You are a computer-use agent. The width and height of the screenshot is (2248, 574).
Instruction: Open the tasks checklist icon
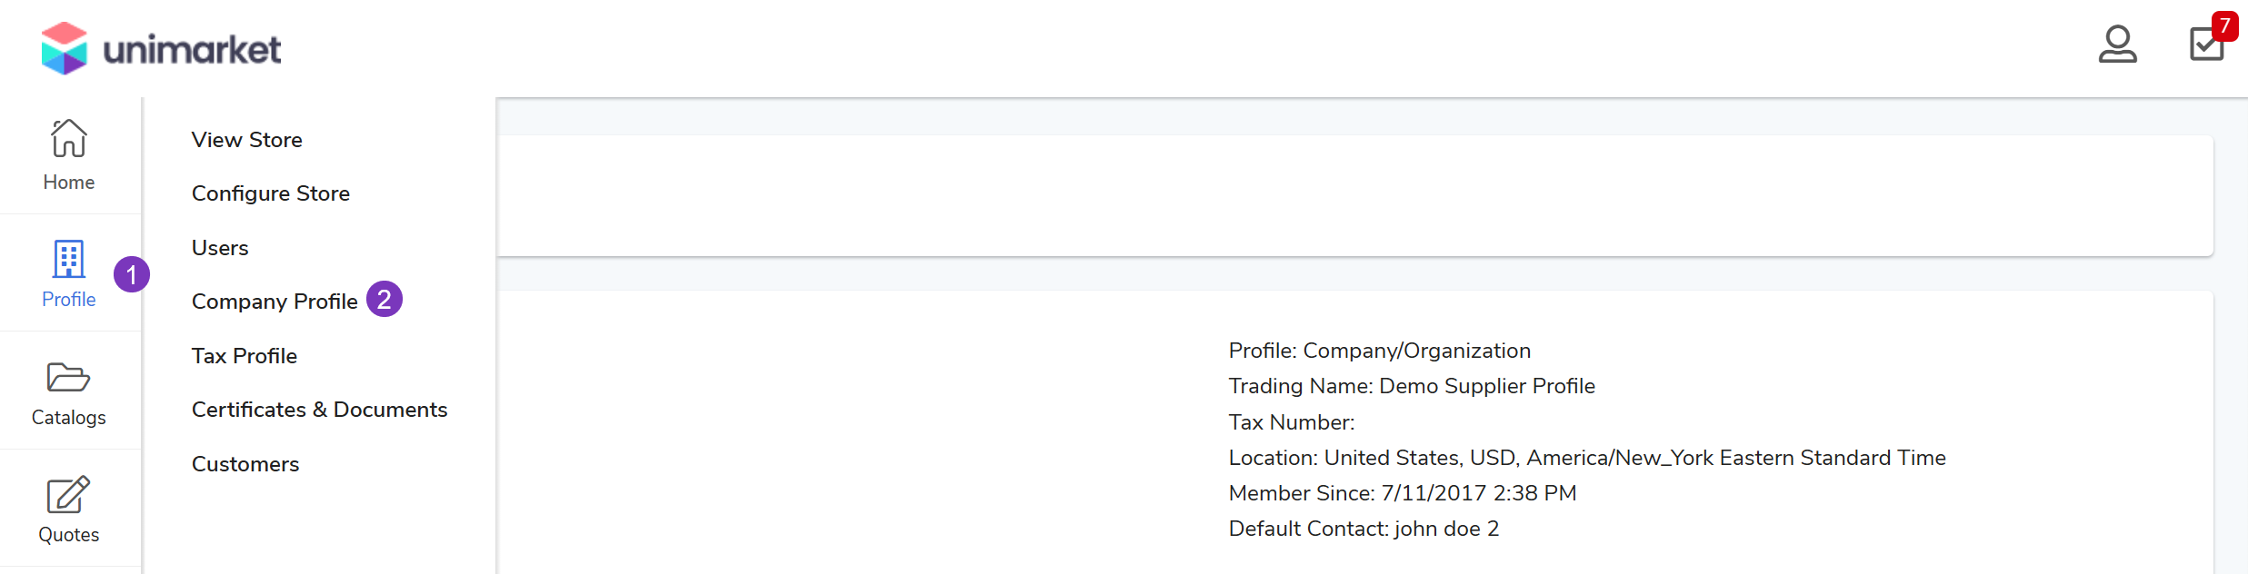tap(2205, 45)
